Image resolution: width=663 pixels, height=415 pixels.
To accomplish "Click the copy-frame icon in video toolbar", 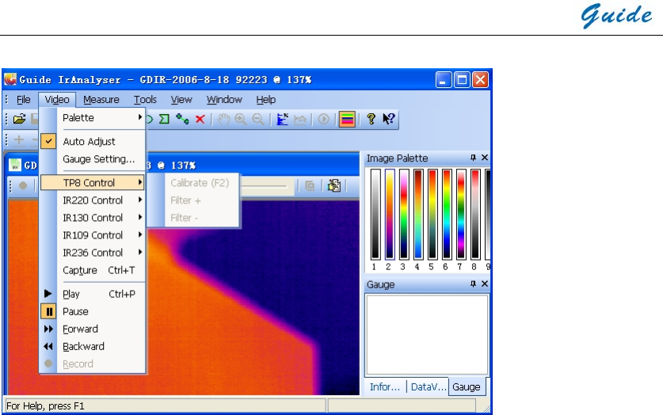I will click(310, 185).
